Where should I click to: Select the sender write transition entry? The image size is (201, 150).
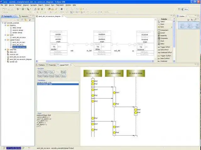pyautogui.click(x=44, y=83)
